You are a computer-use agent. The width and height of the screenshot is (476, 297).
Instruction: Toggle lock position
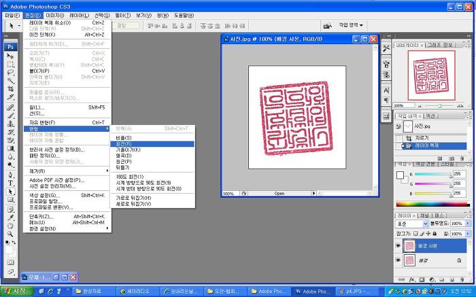[428, 234]
